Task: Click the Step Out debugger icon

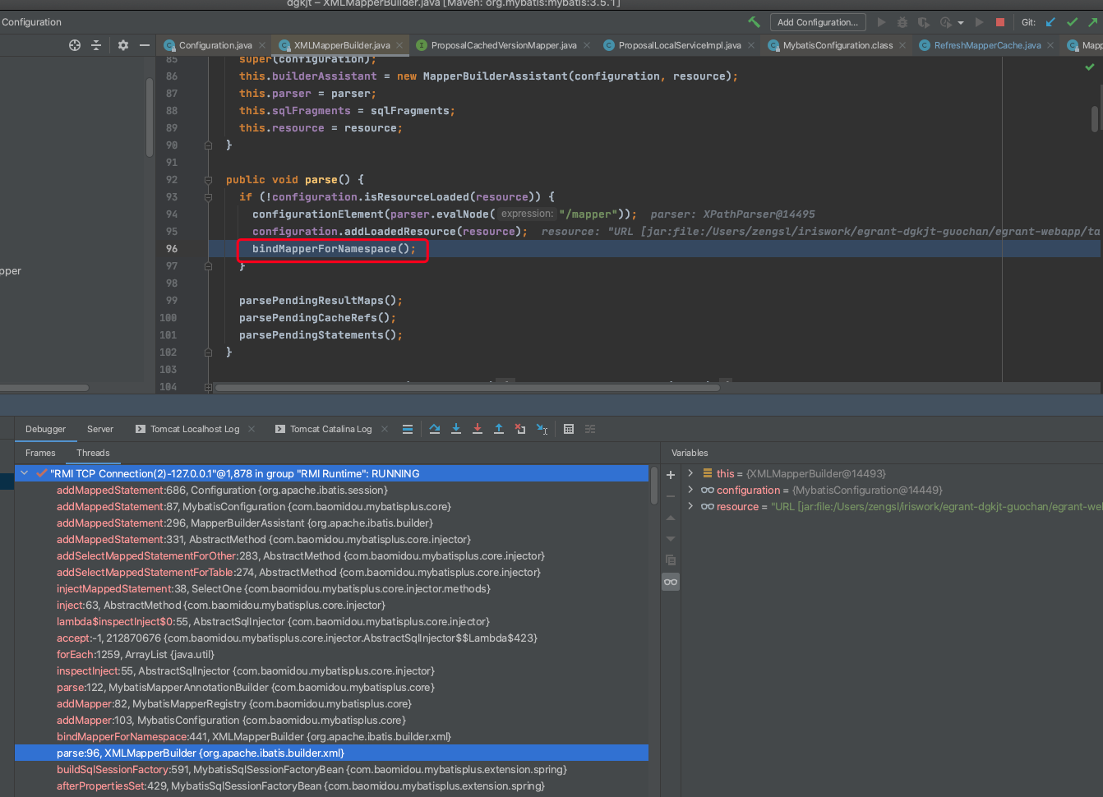Action: tap(499, 429)
